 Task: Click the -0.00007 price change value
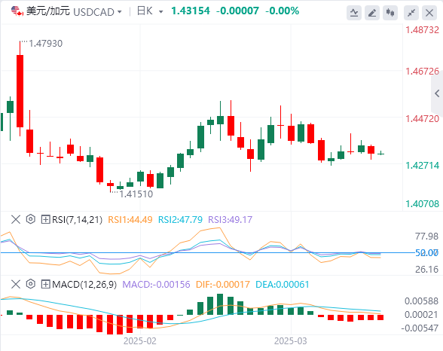click(x=237, y=11)
